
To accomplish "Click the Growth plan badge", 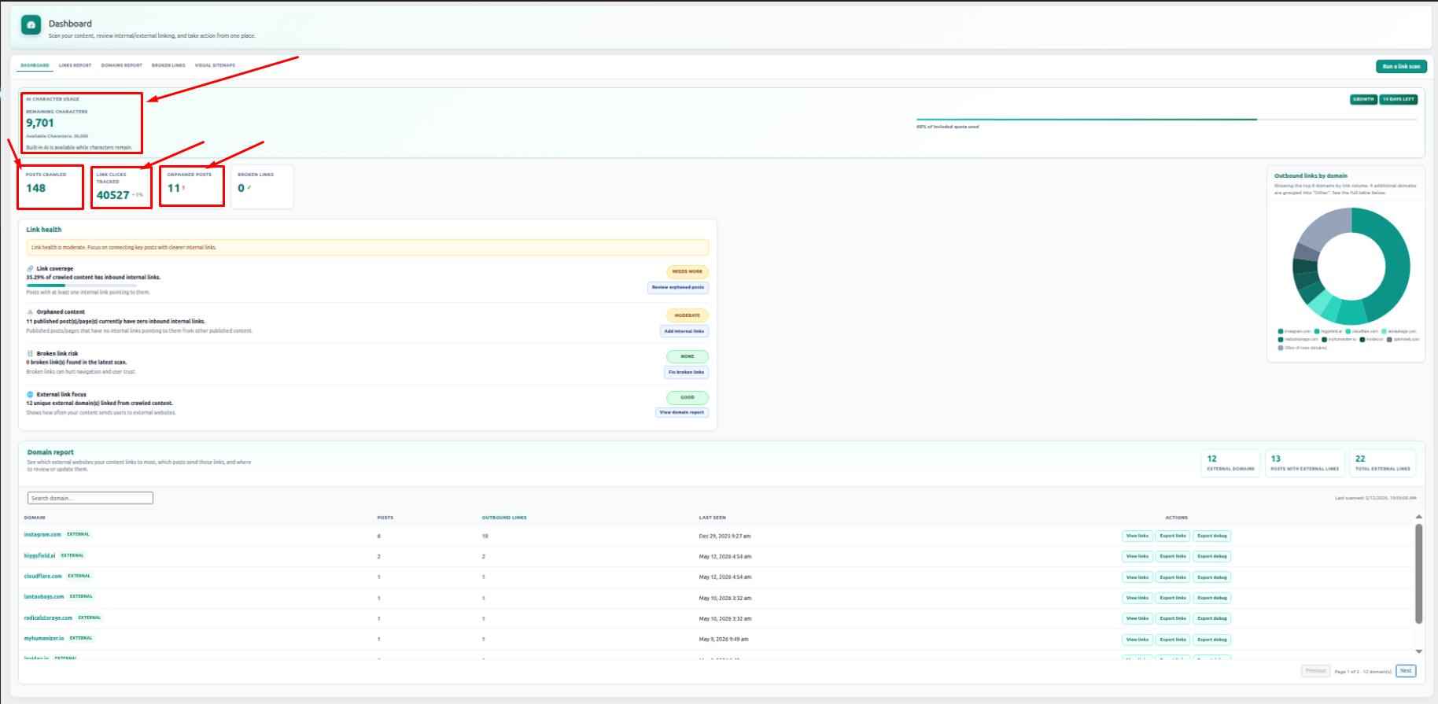I will coord(1363,99).
